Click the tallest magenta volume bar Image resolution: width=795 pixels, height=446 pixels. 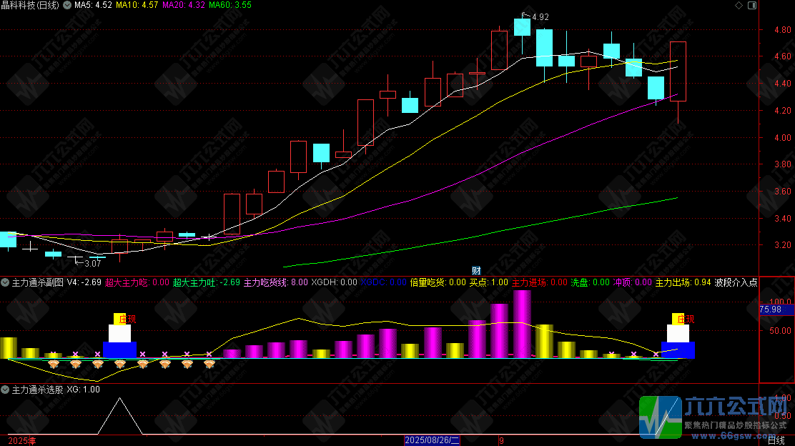click(x=522, y=324)
